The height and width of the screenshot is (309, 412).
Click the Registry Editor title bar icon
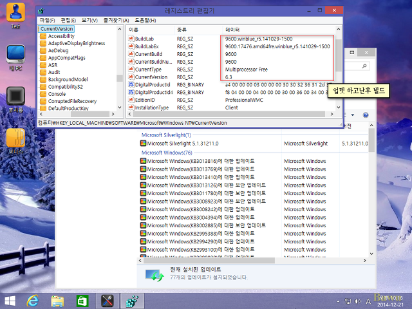(41, 11)
